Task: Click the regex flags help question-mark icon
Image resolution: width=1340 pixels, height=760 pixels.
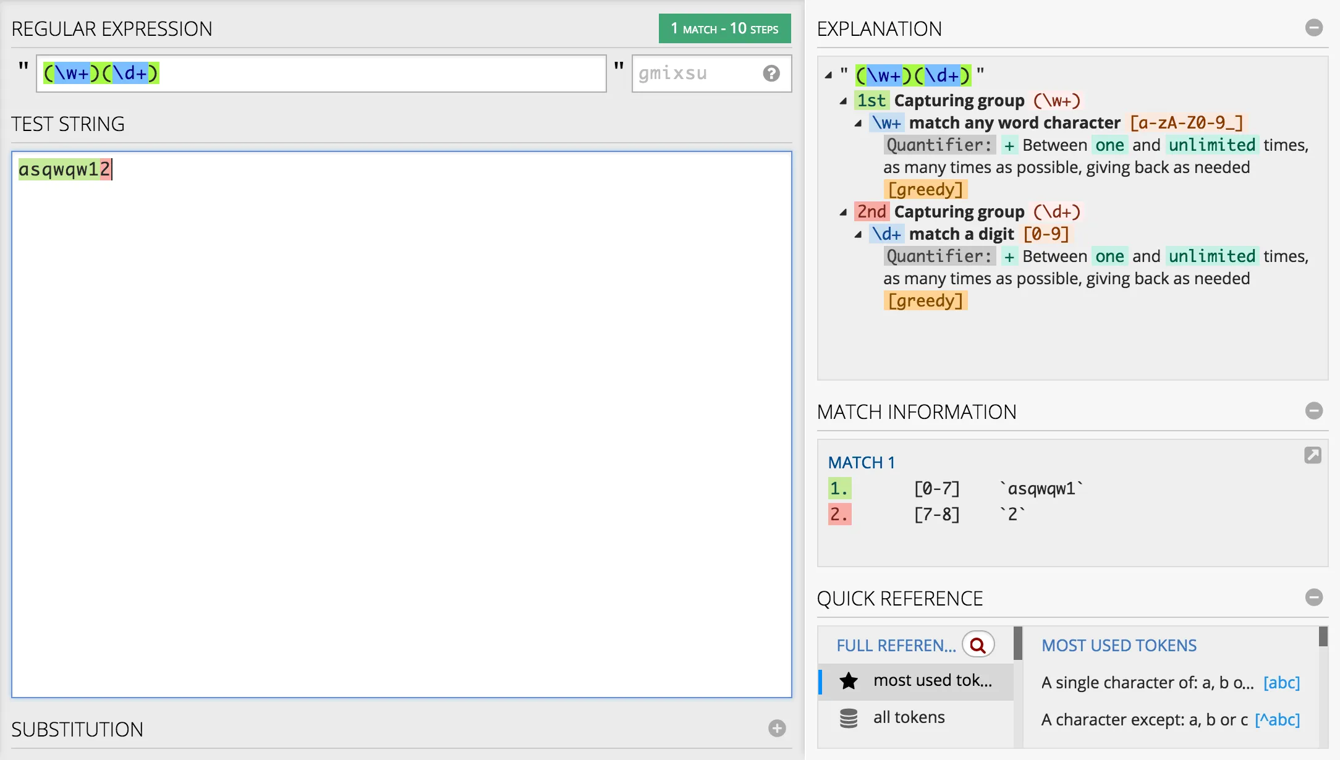Action: click(x=771, y=74)
